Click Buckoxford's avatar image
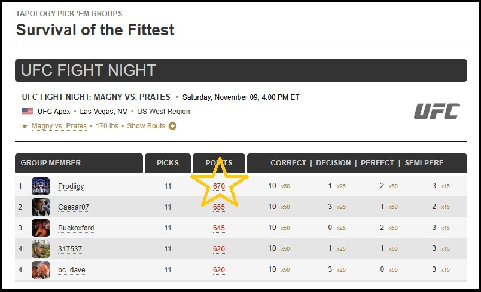The width and height of the screenshot is (481, 292). click(41, 228)
